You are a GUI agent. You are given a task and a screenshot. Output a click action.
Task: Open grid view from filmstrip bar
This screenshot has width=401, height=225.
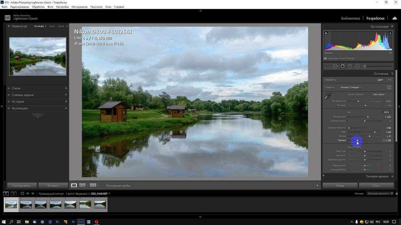click(x=22, y=194)
